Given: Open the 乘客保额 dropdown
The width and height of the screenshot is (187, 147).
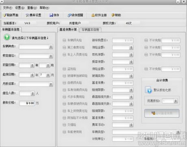Looking at the screenshot, I should coord(123,62).
